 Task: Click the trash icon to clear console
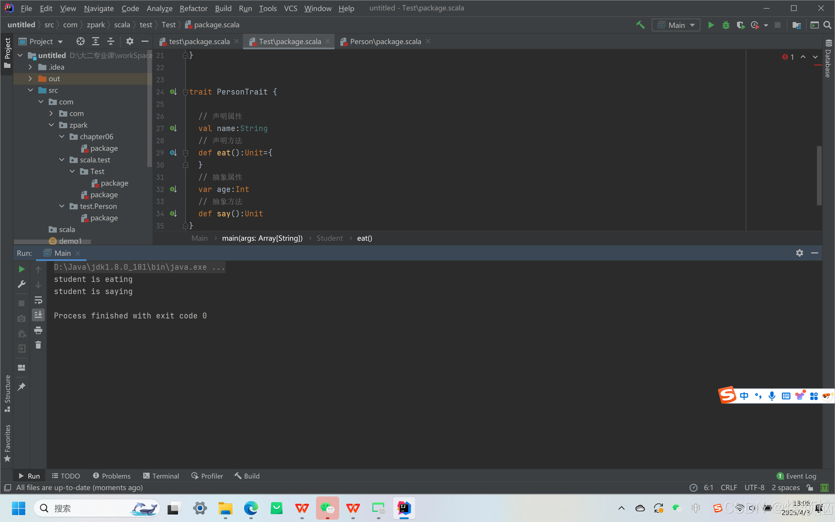(x=38, y=345)
